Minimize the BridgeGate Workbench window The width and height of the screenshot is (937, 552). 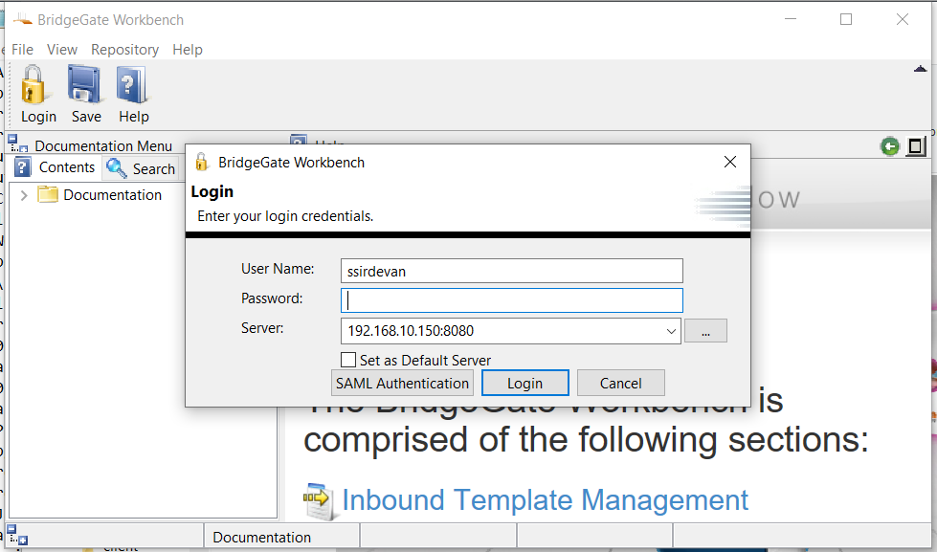[x=791, y=19]
